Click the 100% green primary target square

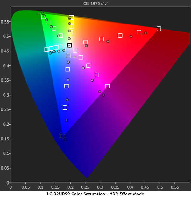[40, 13]
